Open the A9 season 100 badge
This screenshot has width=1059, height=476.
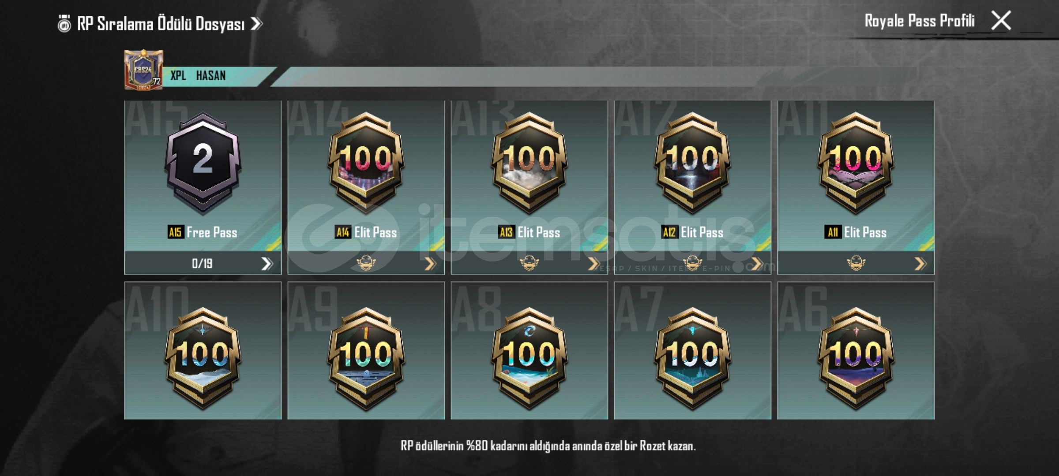tap(366, 359)
